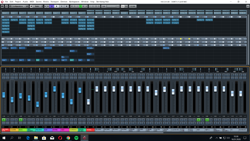This screenshot has height=141, width=250.
Task: Open the Racks dropdown arrow
Action: [42, 6]
